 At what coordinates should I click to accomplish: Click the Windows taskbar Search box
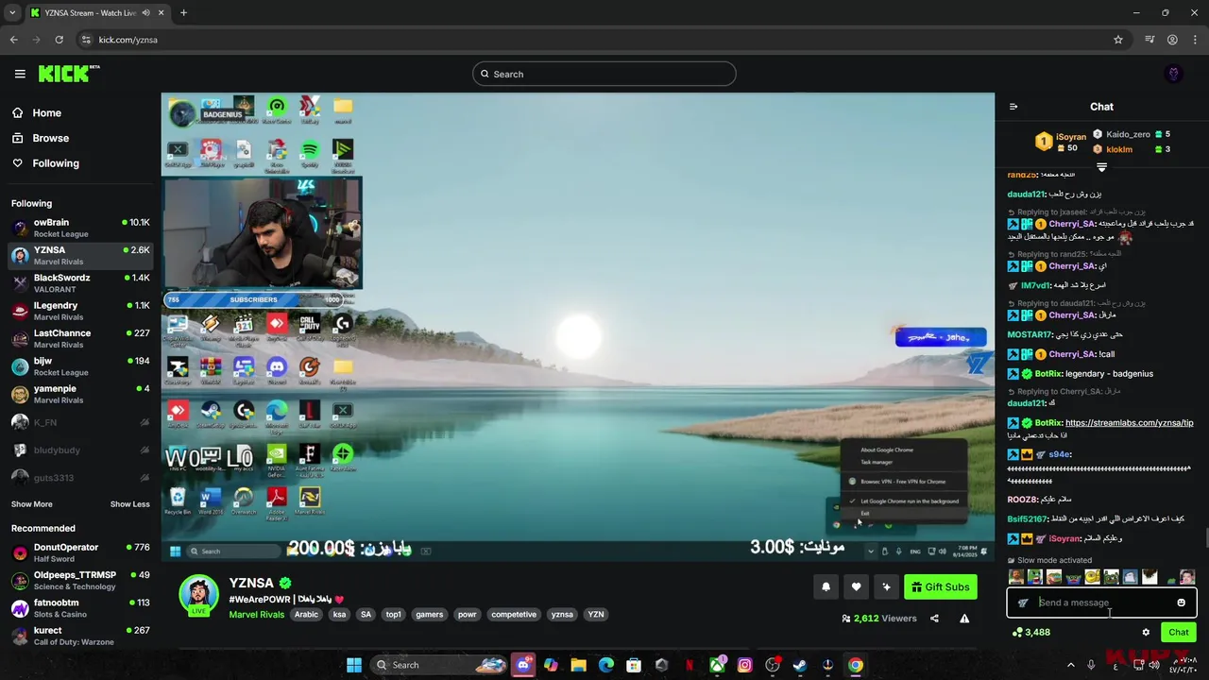440,665
